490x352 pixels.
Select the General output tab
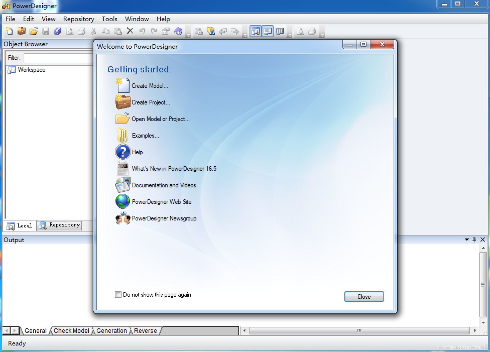(x=35, y=331)
